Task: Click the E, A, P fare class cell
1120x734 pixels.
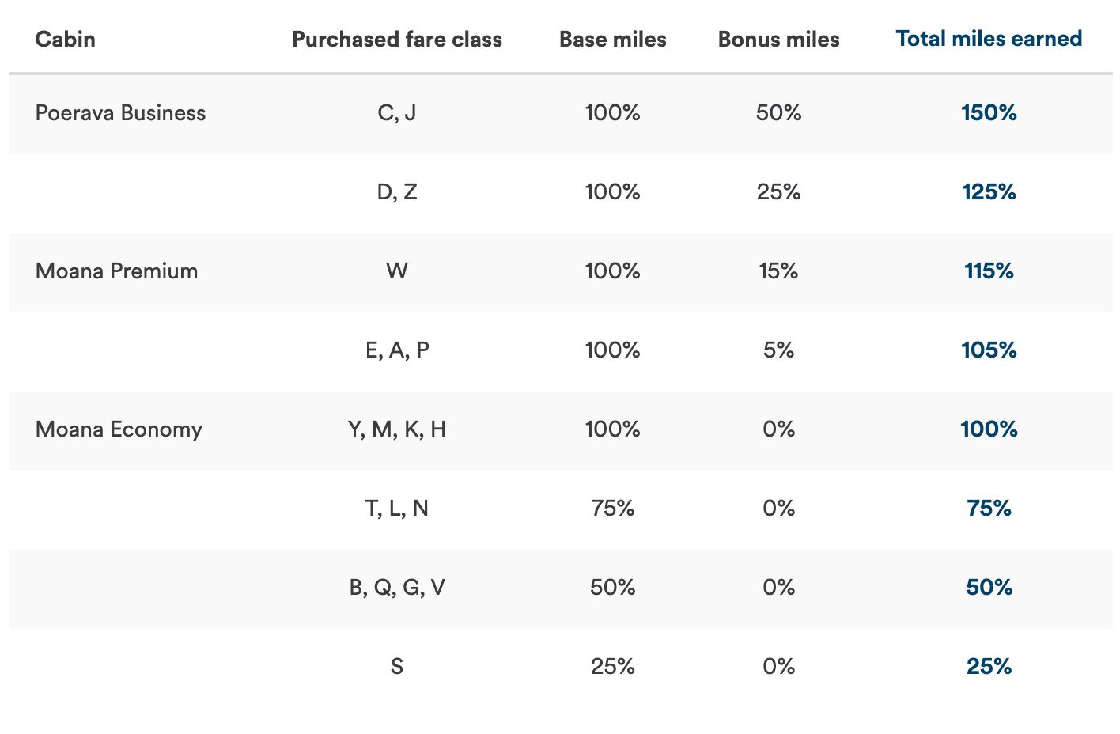Action: click(x=397, y=350)
